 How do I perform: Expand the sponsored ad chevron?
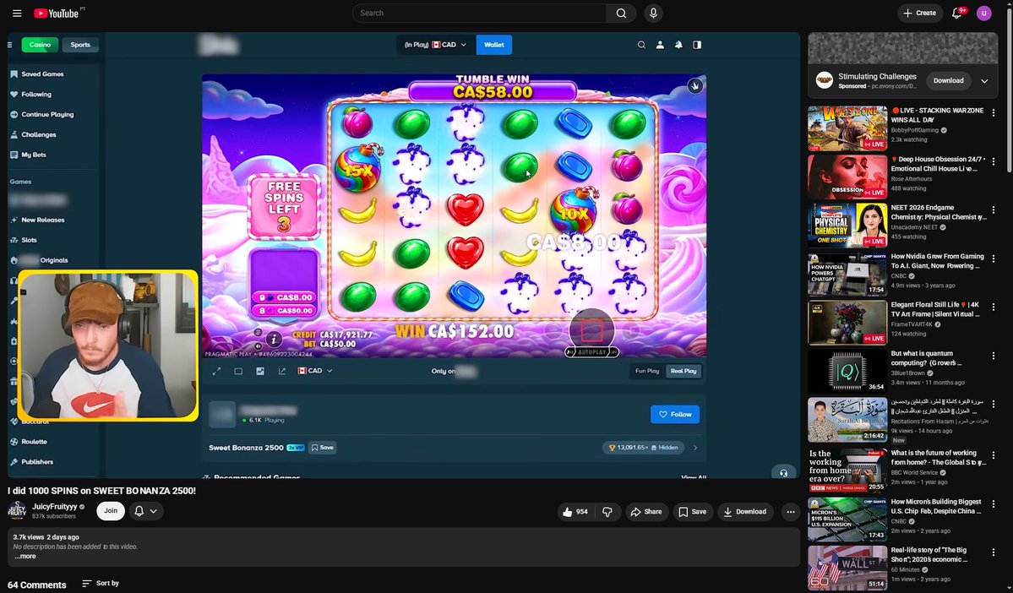pyautogui.click(x=984, y=81)
